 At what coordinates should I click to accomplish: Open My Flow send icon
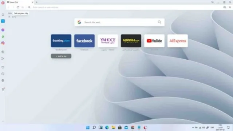pos(3,59)
